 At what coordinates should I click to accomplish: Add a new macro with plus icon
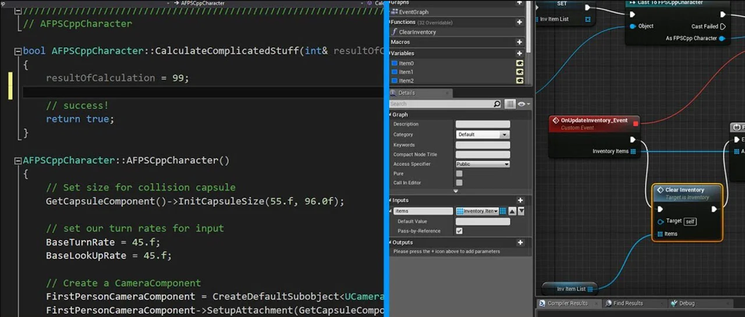(x=520, y=42)
